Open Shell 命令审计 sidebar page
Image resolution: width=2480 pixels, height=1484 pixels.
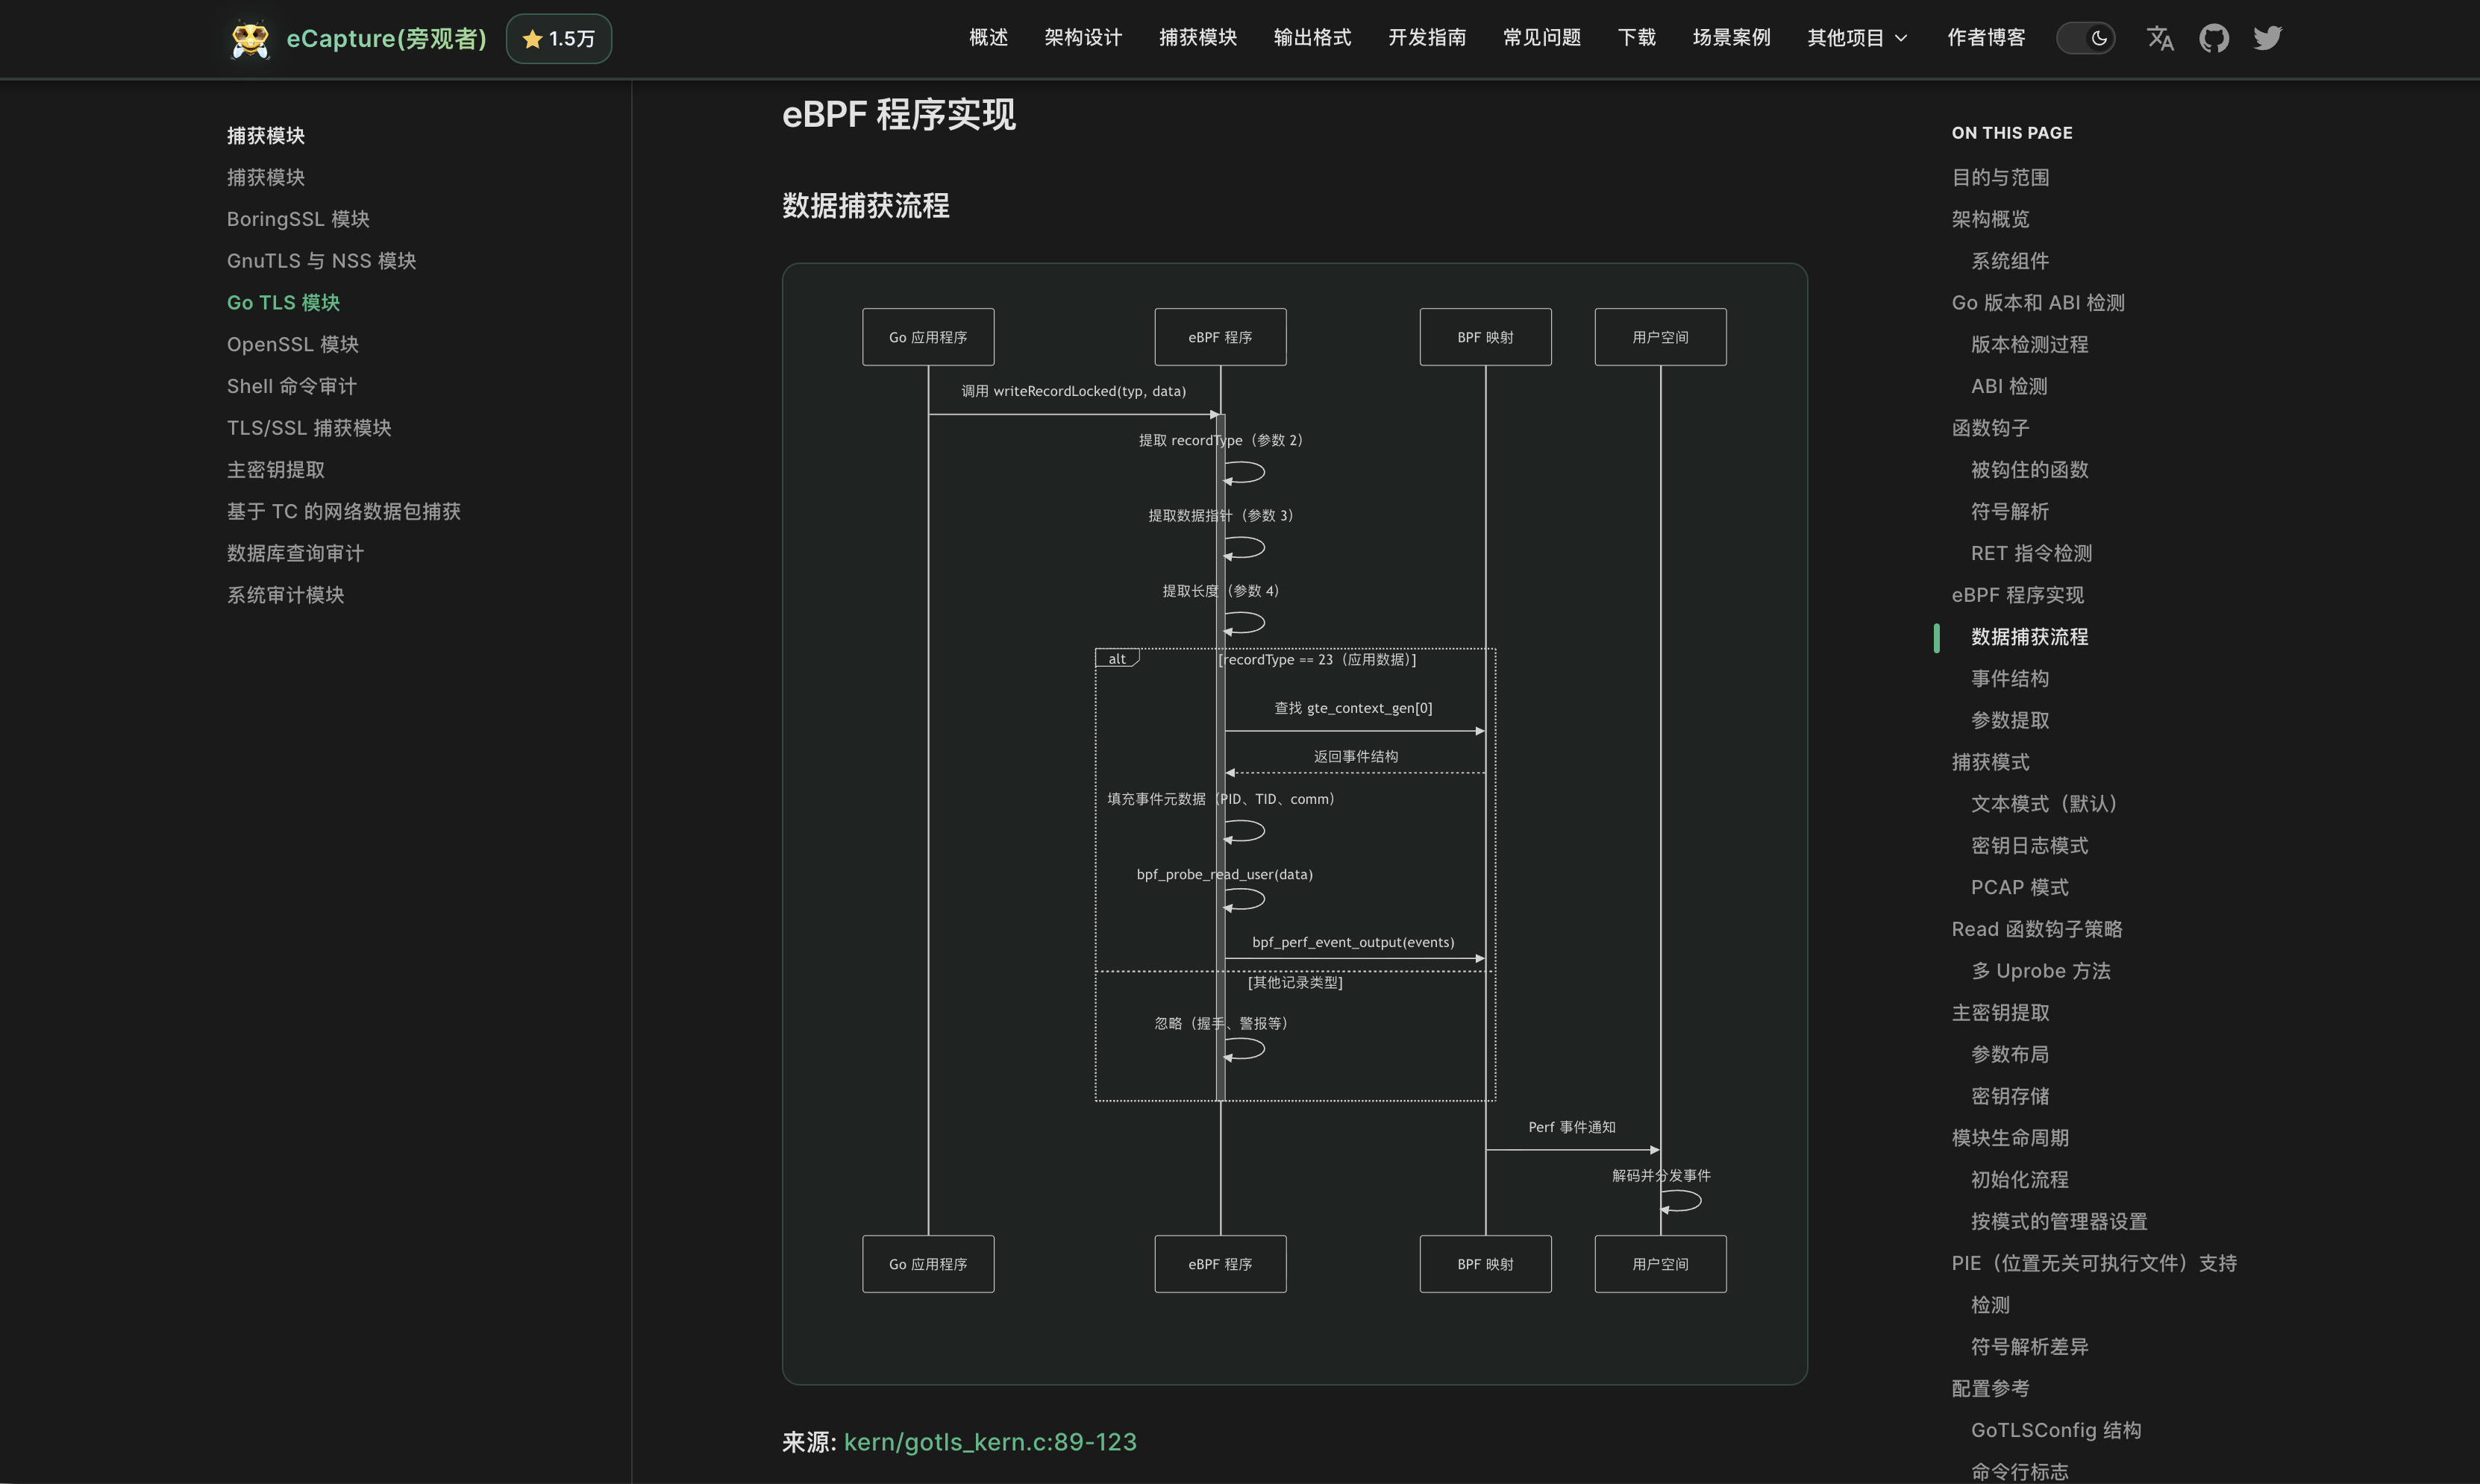[291, 386]
